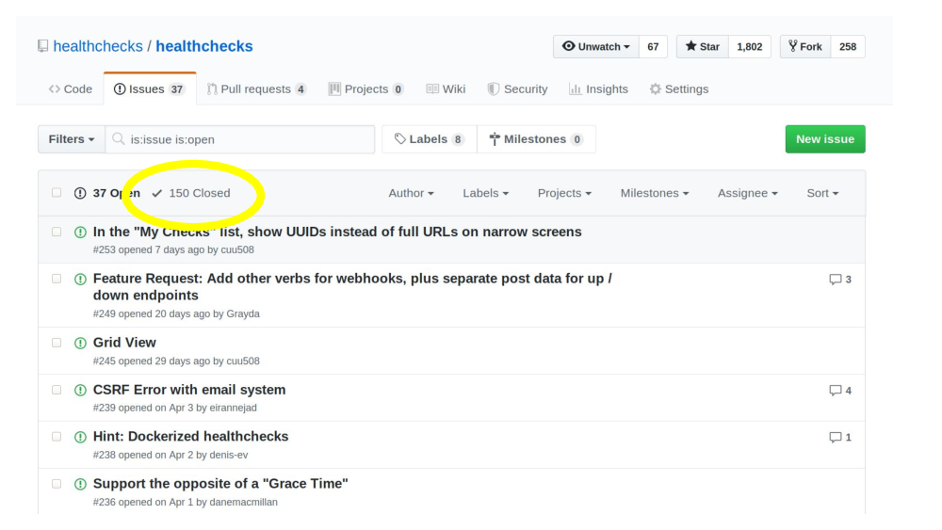The height and width of the screenshot is (530, 942).
Task: Open the healthchecks owner link
Action: click(98, 46)
